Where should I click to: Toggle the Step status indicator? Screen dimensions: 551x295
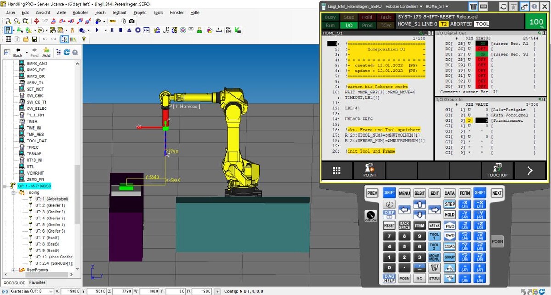[x=349, y=17]
